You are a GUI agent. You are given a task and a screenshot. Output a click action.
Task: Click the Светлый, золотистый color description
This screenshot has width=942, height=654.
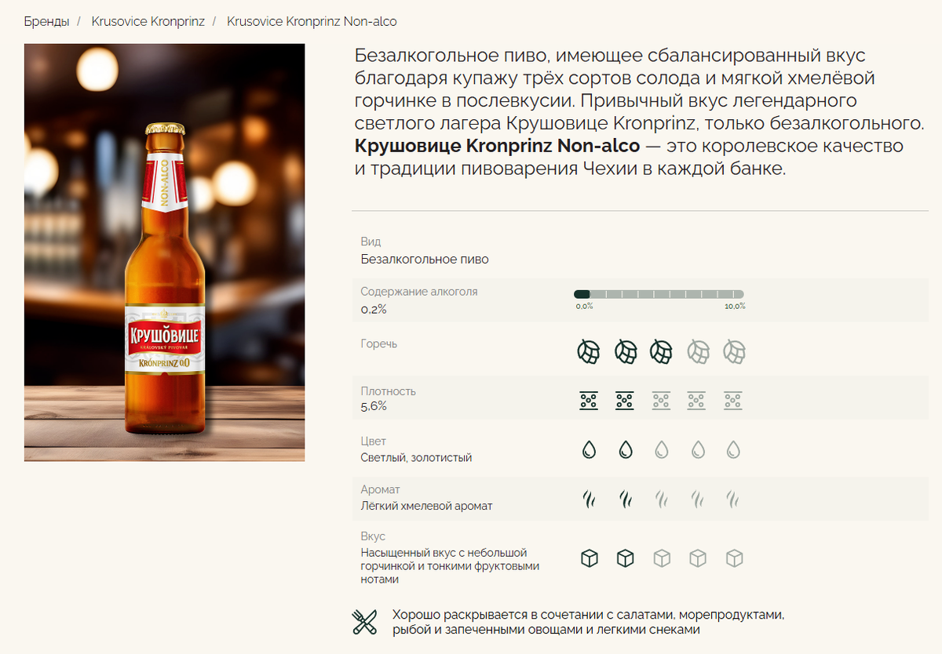click(416, 457)
